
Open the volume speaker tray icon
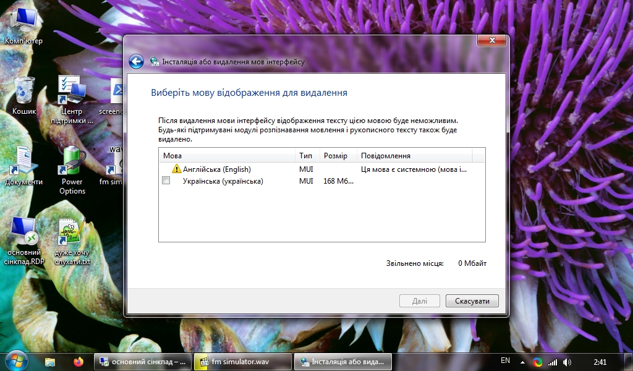pyautogui.click(x=567, y=362)
